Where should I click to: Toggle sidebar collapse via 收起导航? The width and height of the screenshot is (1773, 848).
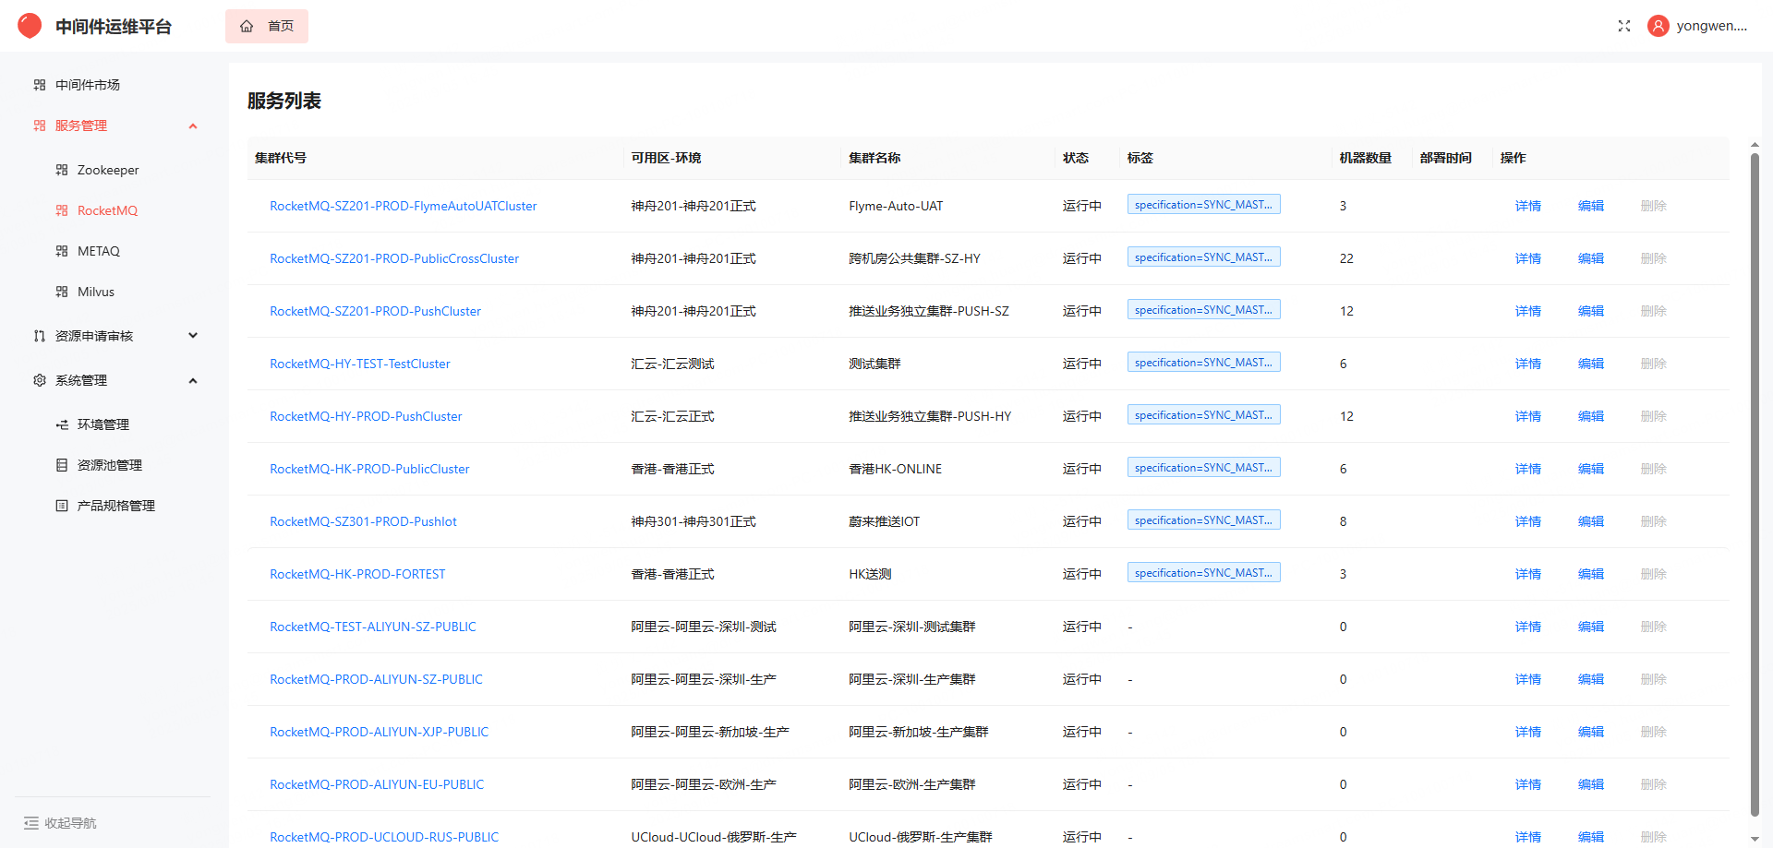pos(61,822)
